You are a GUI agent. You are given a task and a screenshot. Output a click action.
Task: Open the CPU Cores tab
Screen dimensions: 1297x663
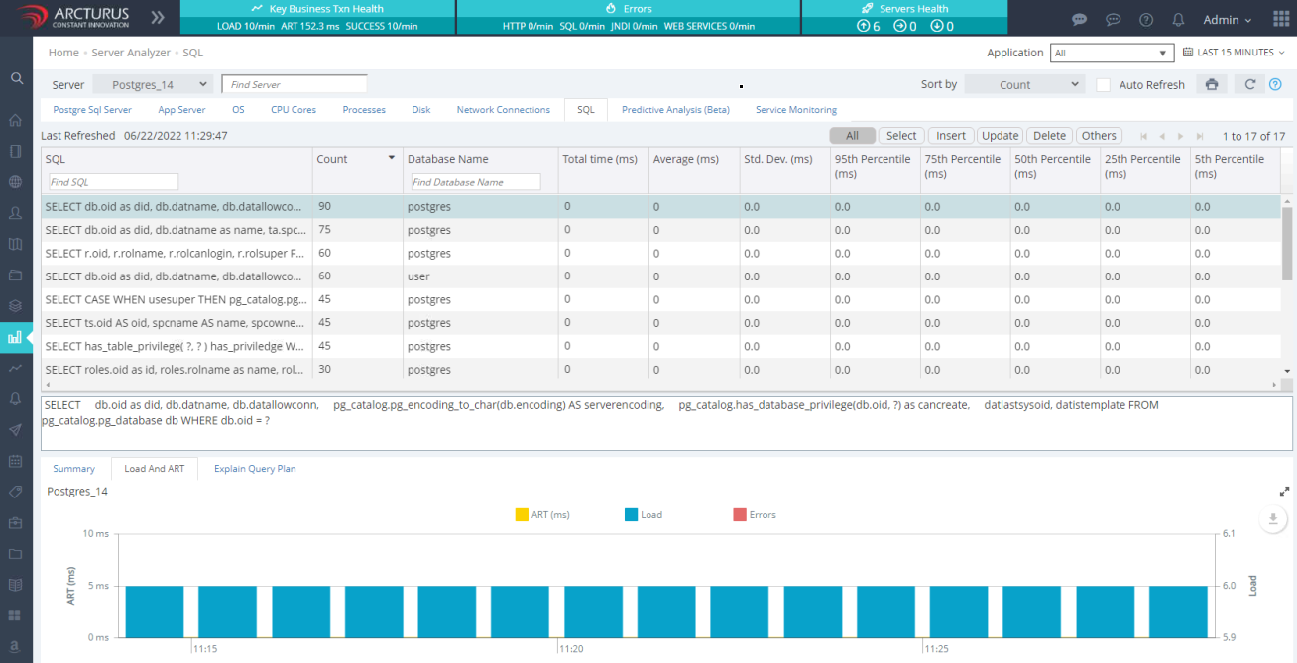coord(294,110)
